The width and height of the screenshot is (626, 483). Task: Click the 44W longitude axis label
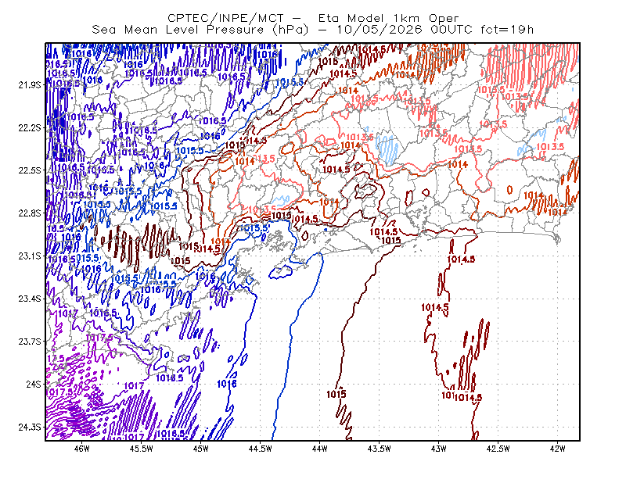point(319,449)
